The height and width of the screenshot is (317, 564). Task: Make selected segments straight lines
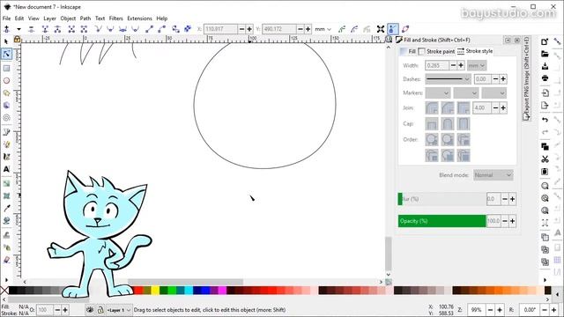click(x=149, y=29)
